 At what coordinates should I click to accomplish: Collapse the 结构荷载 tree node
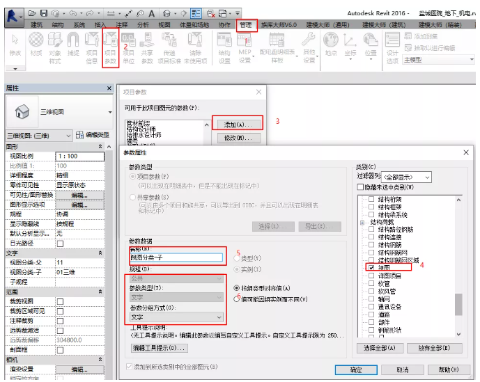(362, 223)
